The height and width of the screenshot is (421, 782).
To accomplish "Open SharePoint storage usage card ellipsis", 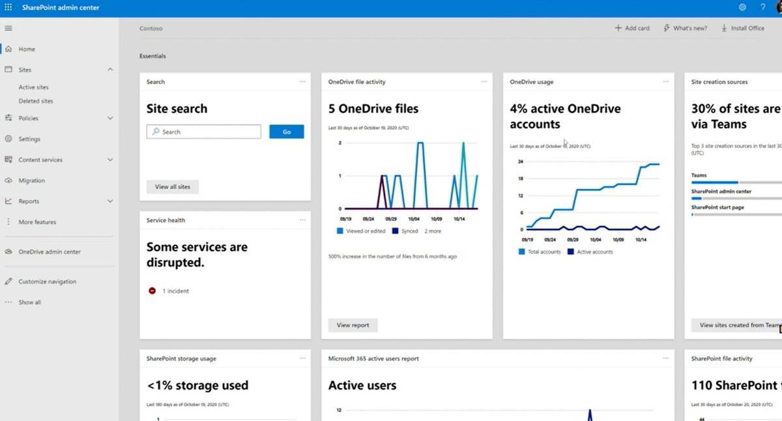I will coord(302,358).
